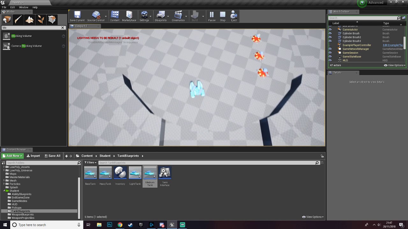Click the Content Browser lock icon
Screen dimensions: 408x229
[322, 156]
